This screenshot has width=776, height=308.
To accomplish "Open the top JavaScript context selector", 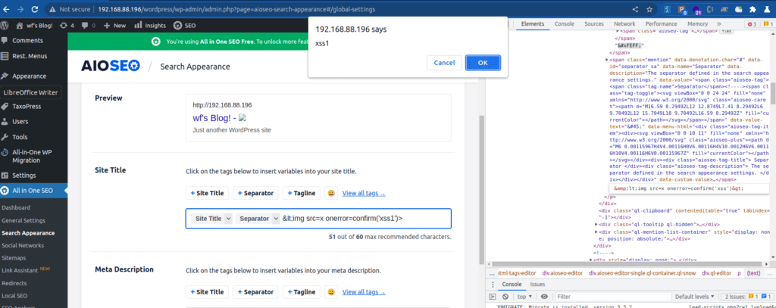I will click(524, 296).
